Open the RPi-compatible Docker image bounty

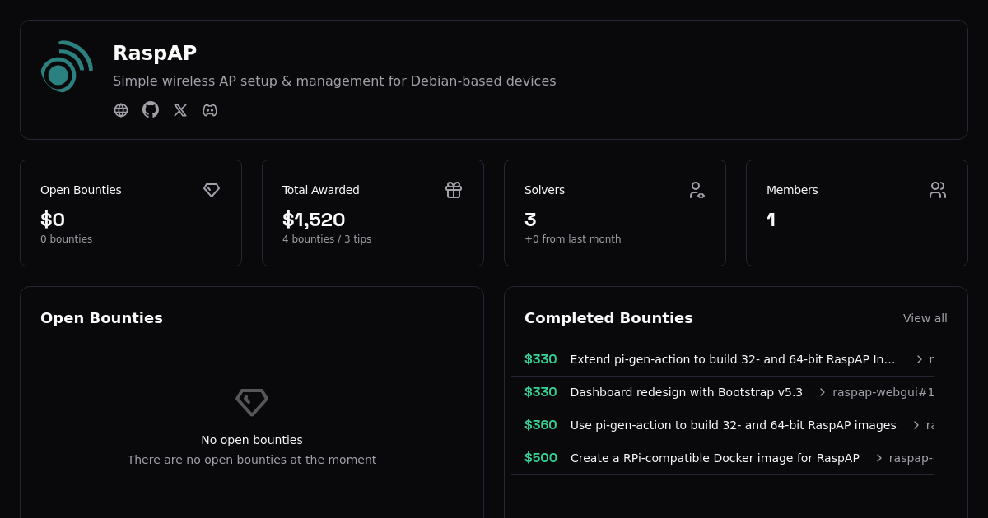[x=715, y=458]
